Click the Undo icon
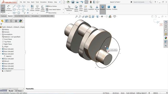The width and height of the screenshot is (168, 94). (x=82, y=2)
